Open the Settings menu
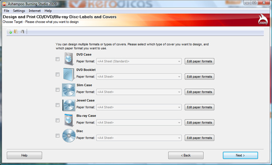Viewport: 272px width, 165px height. click(x=19, y=11)
